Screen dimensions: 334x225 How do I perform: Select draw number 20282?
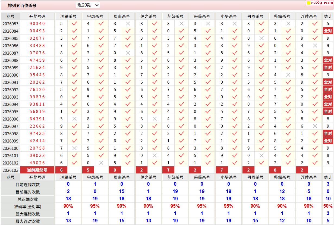pyautogui.click(x=37, y=82)
